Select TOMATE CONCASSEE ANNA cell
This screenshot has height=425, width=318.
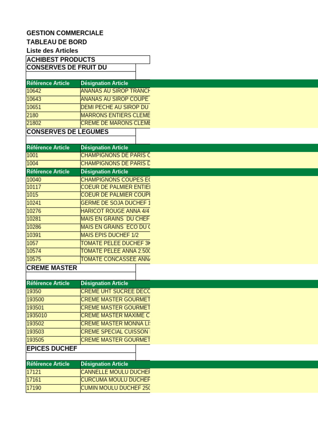tap(115, 260)
